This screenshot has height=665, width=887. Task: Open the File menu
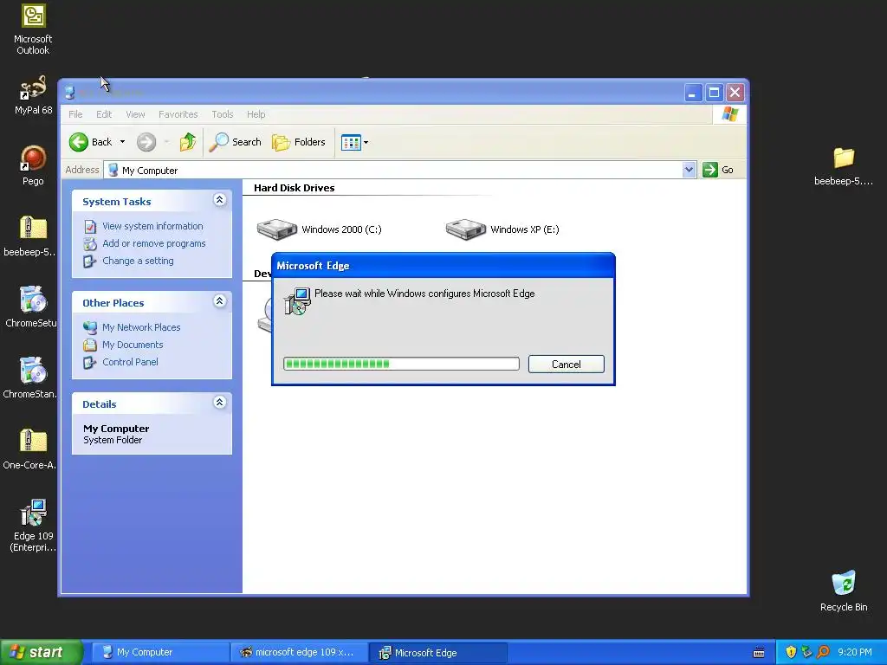pyautogui.click(x=75, y=114)
